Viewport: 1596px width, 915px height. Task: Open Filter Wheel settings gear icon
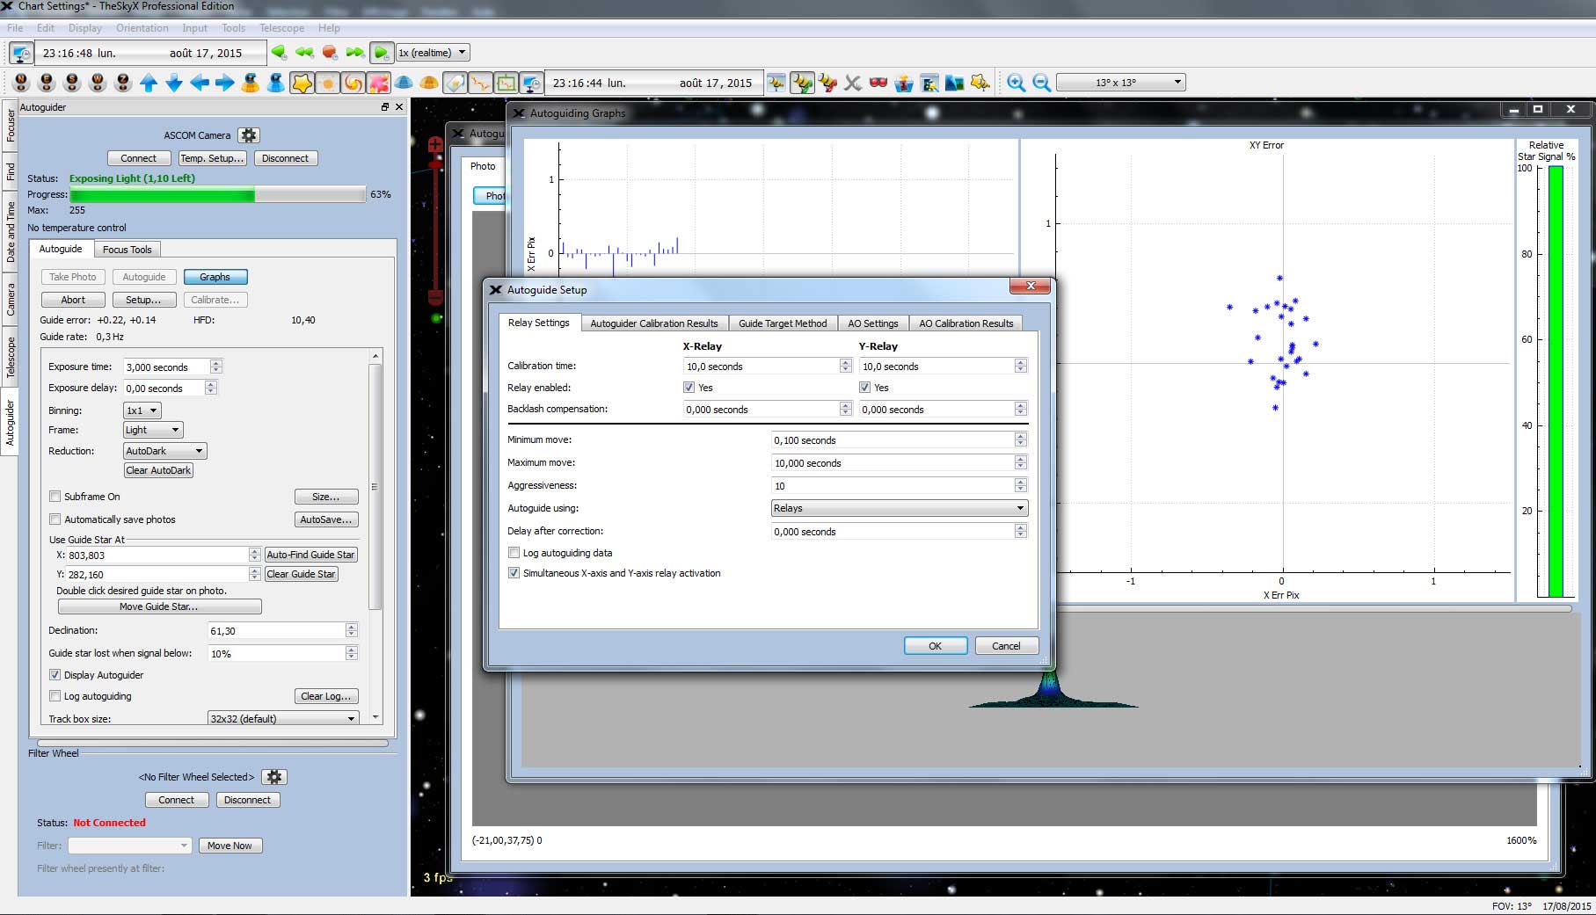(x=274, y=777)
